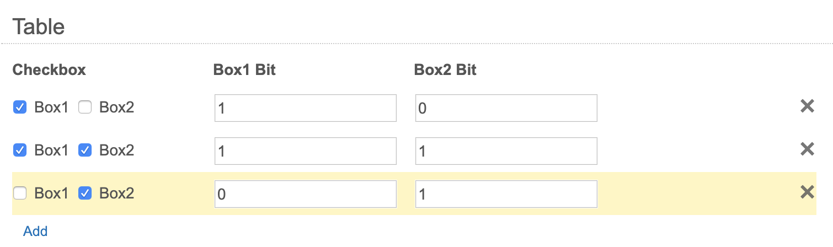The width and height of the screenshot is (833, 247).
Task: Disable Box2 checkbox in the second row
Action: (85, 150)
